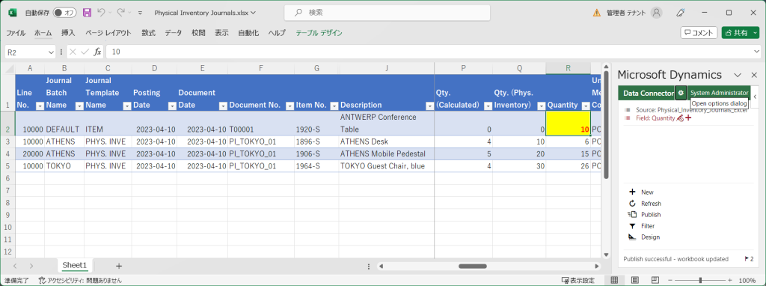Image resolution: width=766 pixels, height=286 pixels.
Task: Open the Journal Batch Name filter dropdown
Action: [x=79, y=106]
